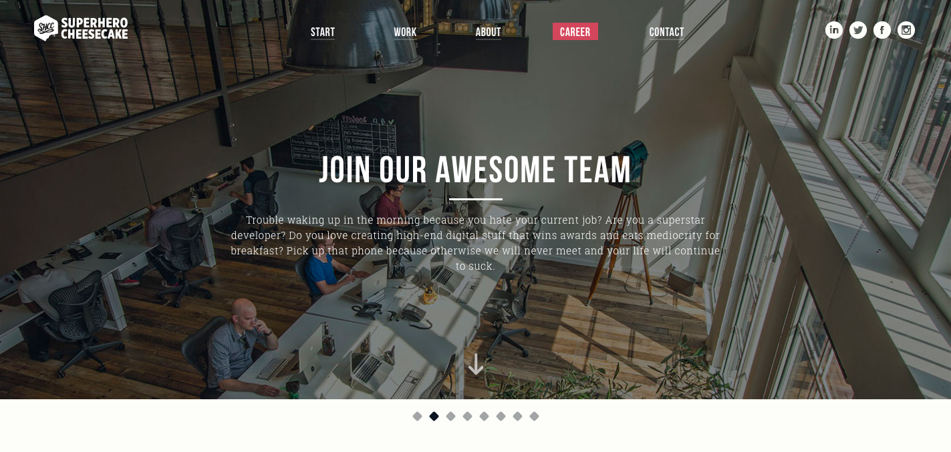Open the Twitter social icon

pos(858,30)
